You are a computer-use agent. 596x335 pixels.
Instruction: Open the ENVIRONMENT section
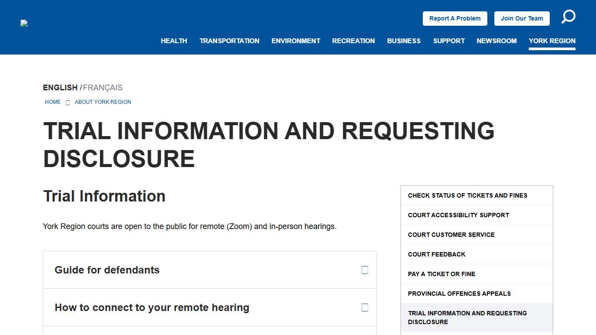tap(296, 41)
